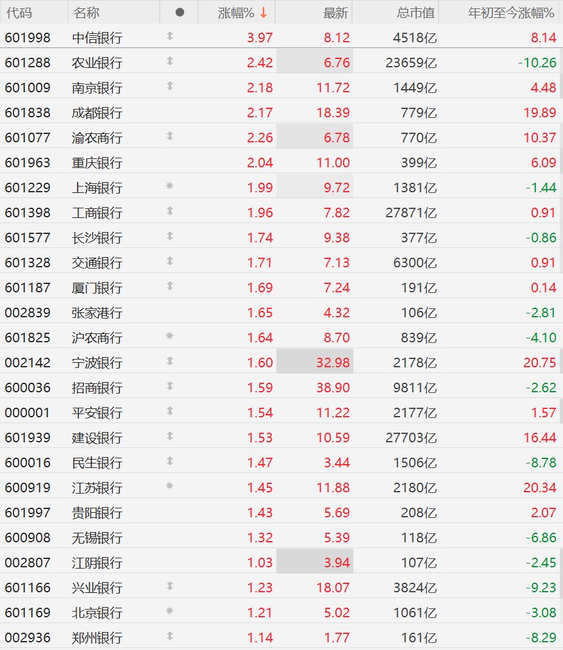
Task: Click highlighted latest price 6.78
Action: click(x=337, y=138)
